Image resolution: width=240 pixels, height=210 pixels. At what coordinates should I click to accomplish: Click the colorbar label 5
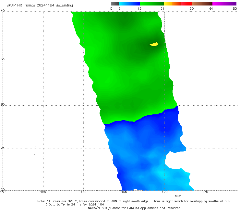pyautogui.click(x=119, y=8)
